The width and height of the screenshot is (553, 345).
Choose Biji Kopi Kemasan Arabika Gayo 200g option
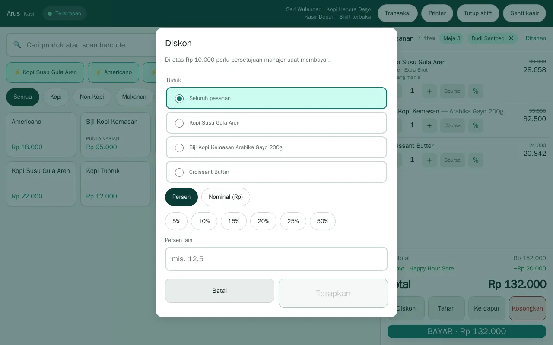276,147
